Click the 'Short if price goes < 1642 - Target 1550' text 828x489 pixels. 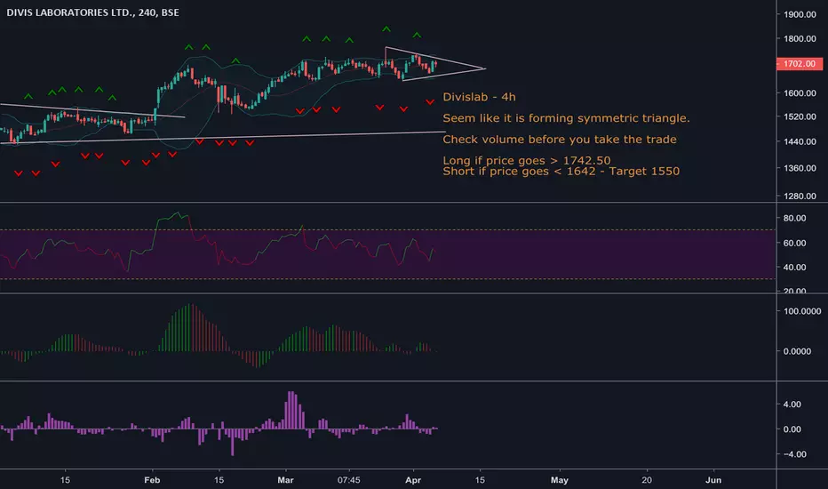tap(561, 172)
